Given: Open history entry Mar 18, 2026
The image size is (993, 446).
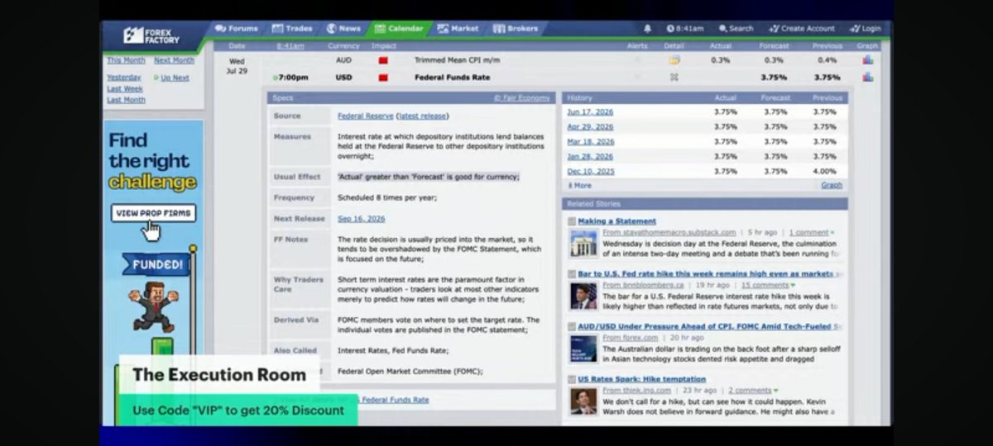Looking at the screenshot, I should pyautogui.click(x=590, y=142).
